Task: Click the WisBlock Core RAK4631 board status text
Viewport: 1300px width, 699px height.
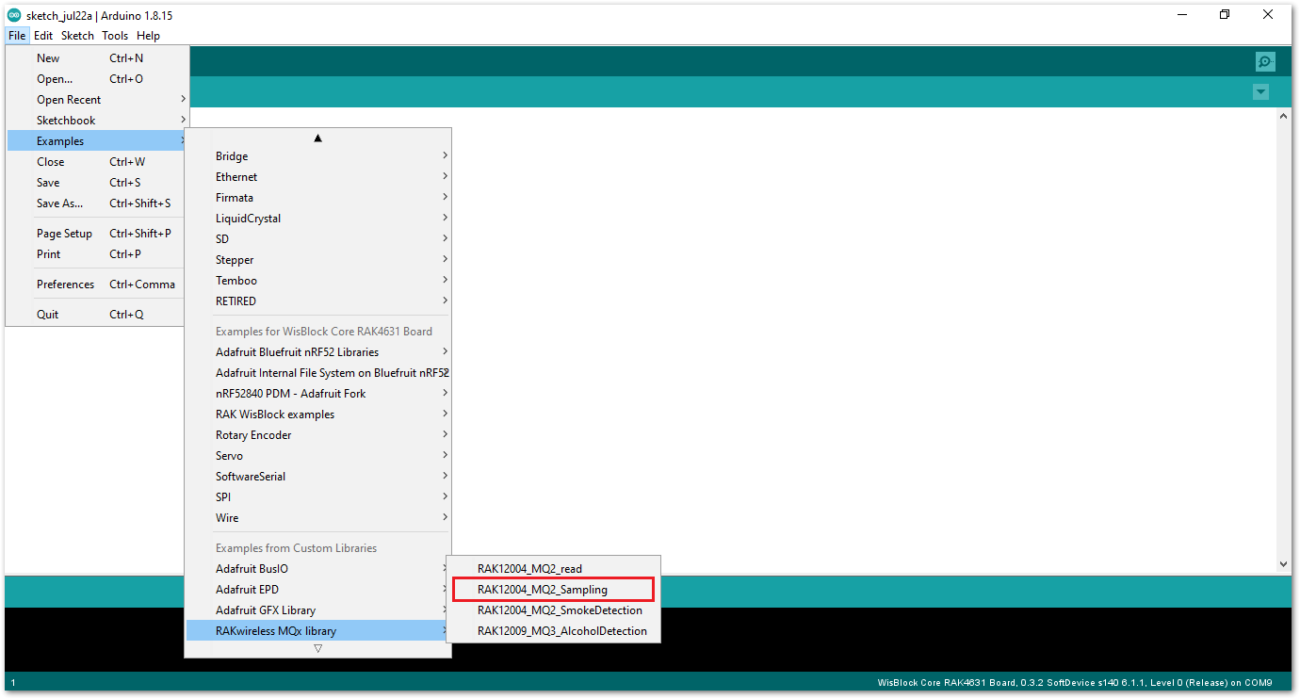Action: point(1075,682)
